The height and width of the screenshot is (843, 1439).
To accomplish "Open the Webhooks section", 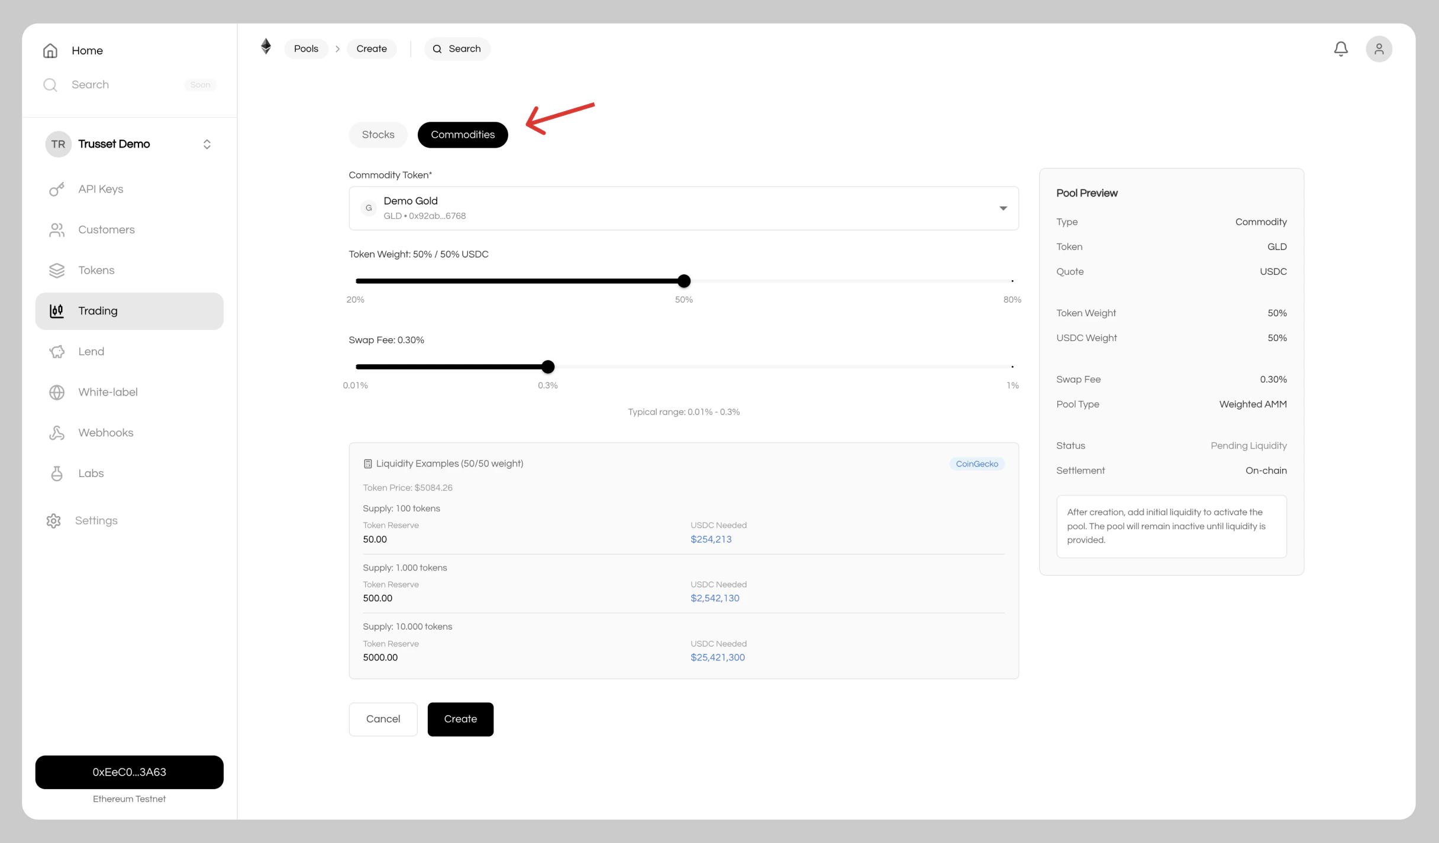I will point(105,432).
